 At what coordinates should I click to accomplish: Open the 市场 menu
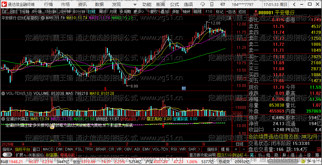point(65,4)
